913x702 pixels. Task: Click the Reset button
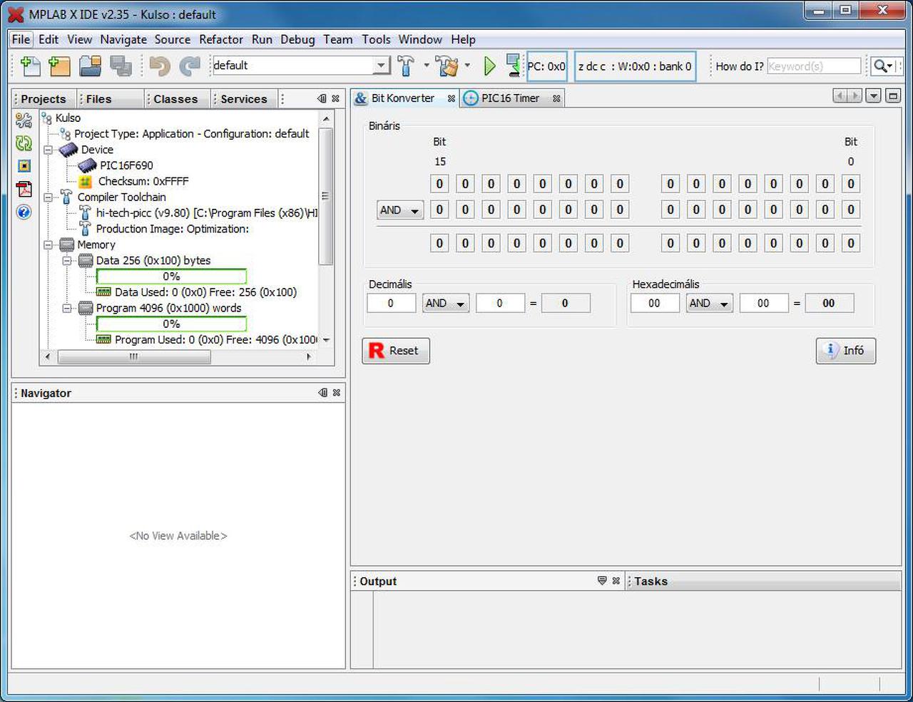coord(396,351)
